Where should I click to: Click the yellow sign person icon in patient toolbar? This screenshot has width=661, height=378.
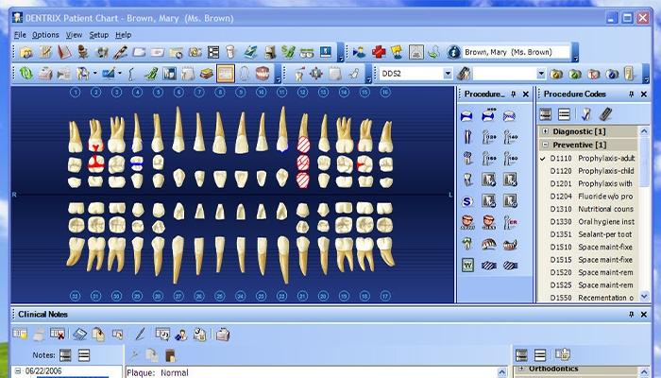tap(397, 52)
